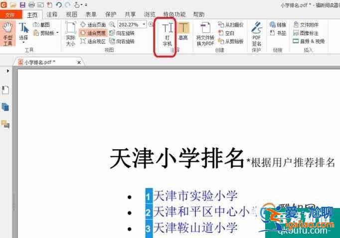Image resolution: width=340 pixels, height=238 pixels.
Task: Insert Audio & Video (音频 & 视频)
Action: coord(309,41)
